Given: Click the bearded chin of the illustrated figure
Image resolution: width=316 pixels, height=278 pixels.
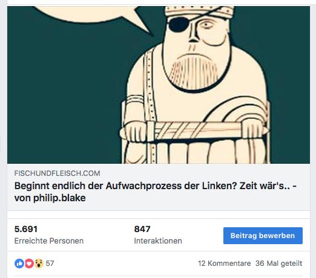Looking at the screenshot, I should (x=195, y=74).
